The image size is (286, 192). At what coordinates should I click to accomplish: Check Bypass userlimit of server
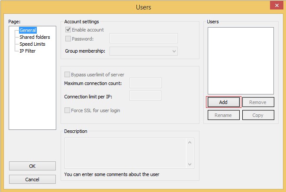click(67, 75)
